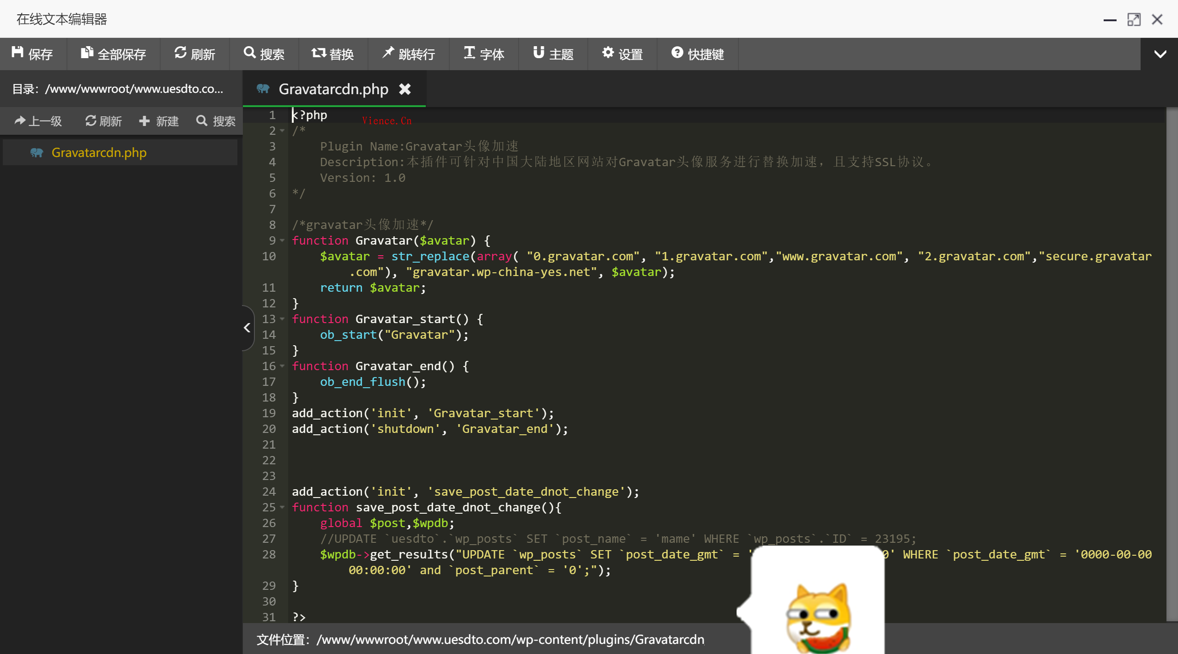This screenshot has width=1178, height=654.
Task: Fold the function at line 13
Action: click(x=282, y=319)
